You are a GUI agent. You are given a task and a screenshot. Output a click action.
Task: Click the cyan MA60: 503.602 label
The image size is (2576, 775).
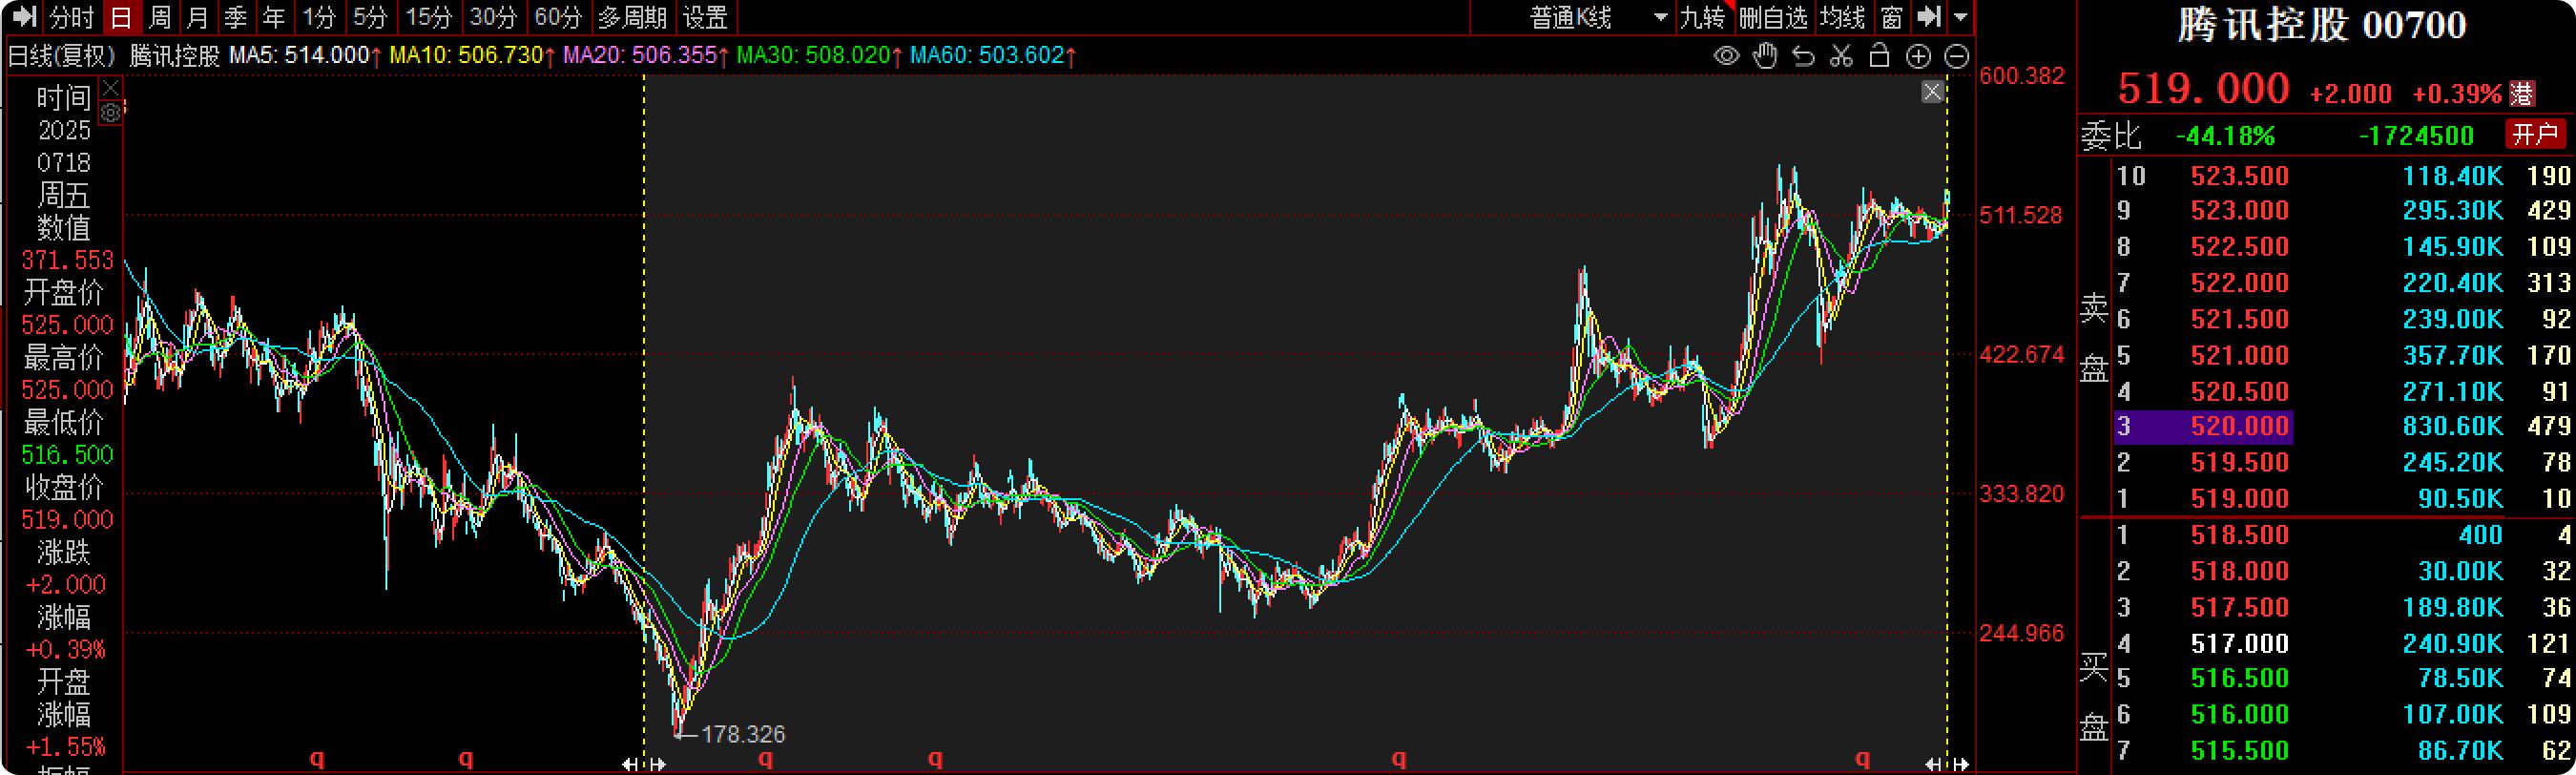tap(993, 56)
